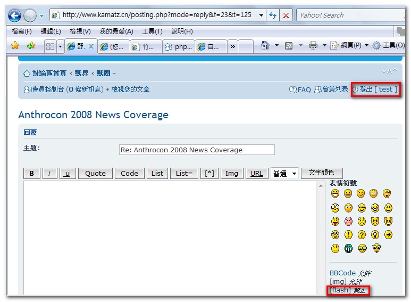Screen dimensions: 411x302
Task: Click the 主題 subject input field
Action: tap(197, 150)
